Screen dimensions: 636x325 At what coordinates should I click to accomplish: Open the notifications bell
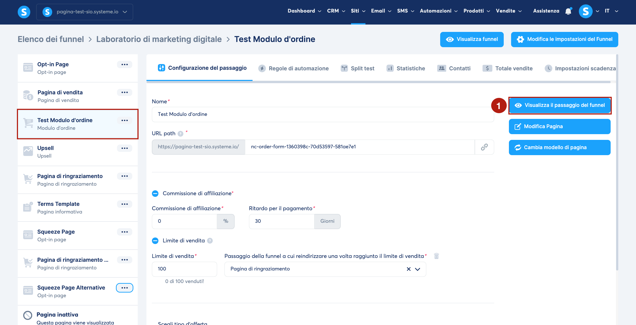click(568, 11)
